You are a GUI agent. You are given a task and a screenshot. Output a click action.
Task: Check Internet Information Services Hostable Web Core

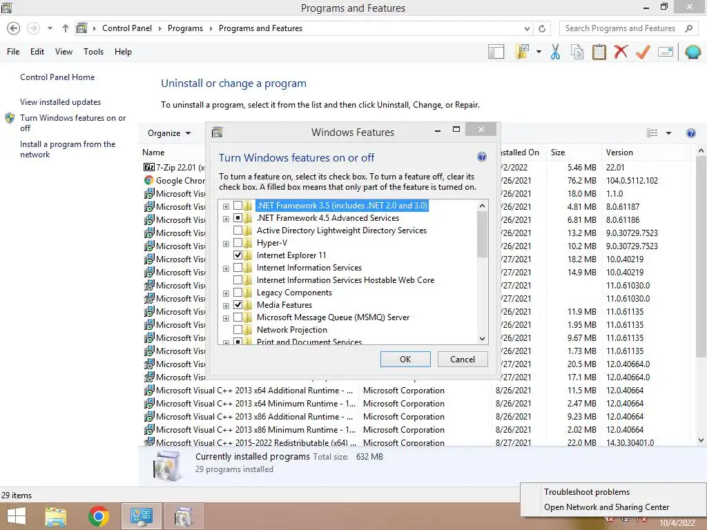coord(238,280)
